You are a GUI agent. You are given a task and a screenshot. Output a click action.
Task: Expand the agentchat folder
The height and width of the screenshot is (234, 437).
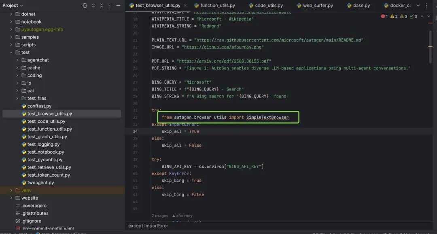tap(17, 60)
